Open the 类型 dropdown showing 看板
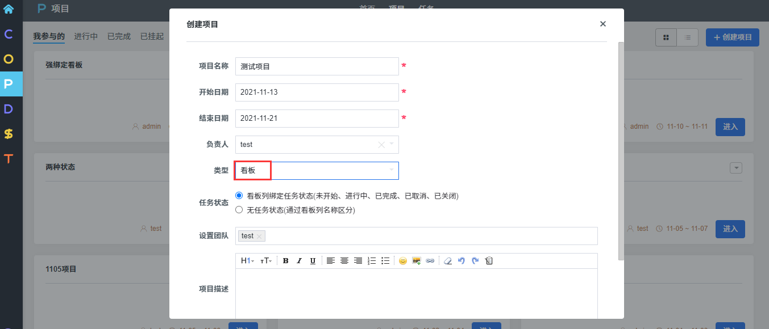Image resolution: width=769 pixels, height=329 pixels. tap(317, 171)
